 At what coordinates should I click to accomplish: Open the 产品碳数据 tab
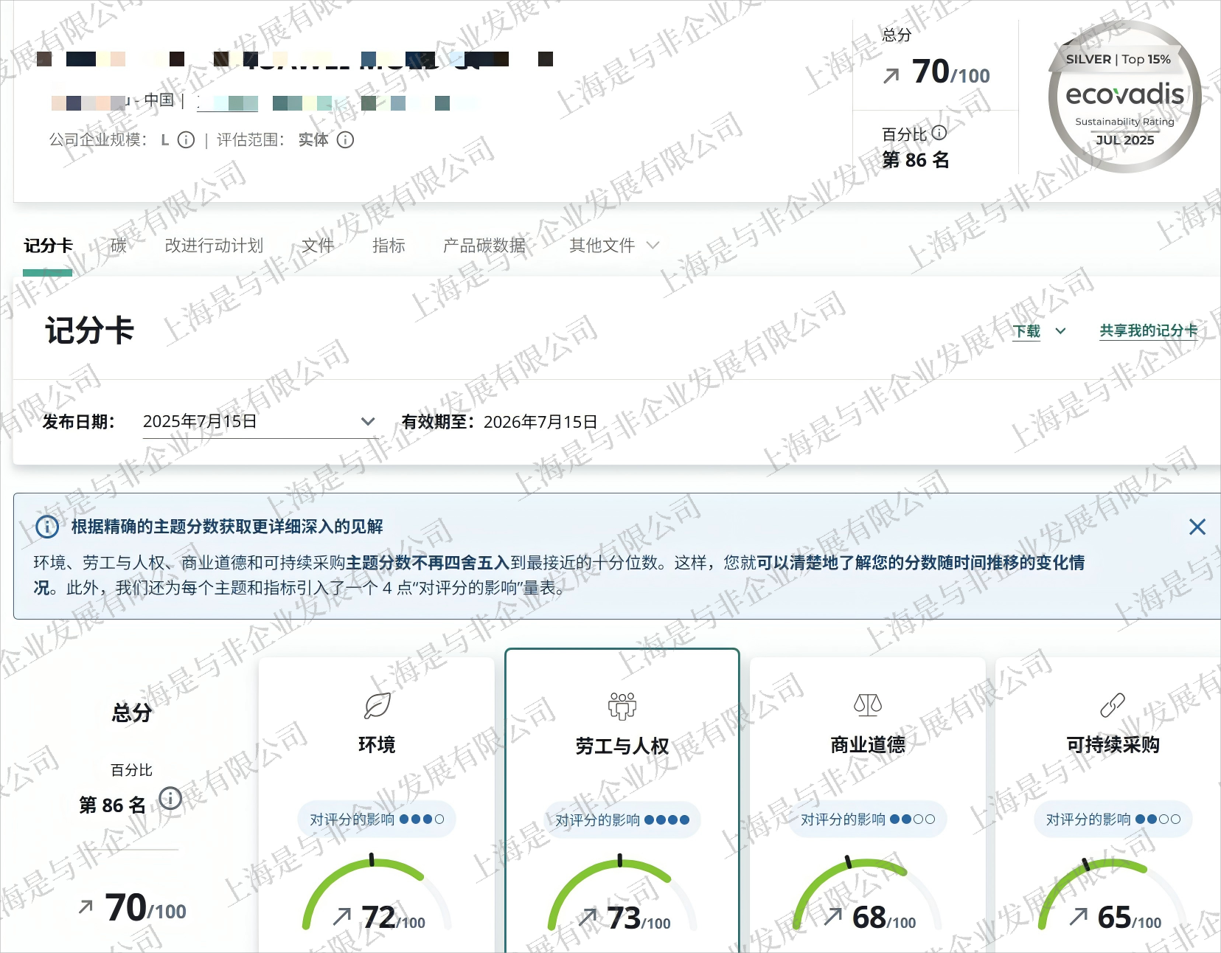(484, 246)
